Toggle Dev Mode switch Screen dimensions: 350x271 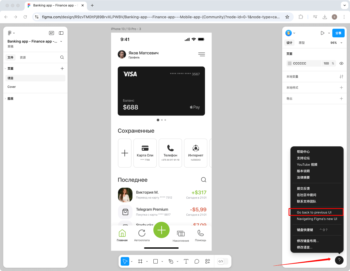point(223,261)
